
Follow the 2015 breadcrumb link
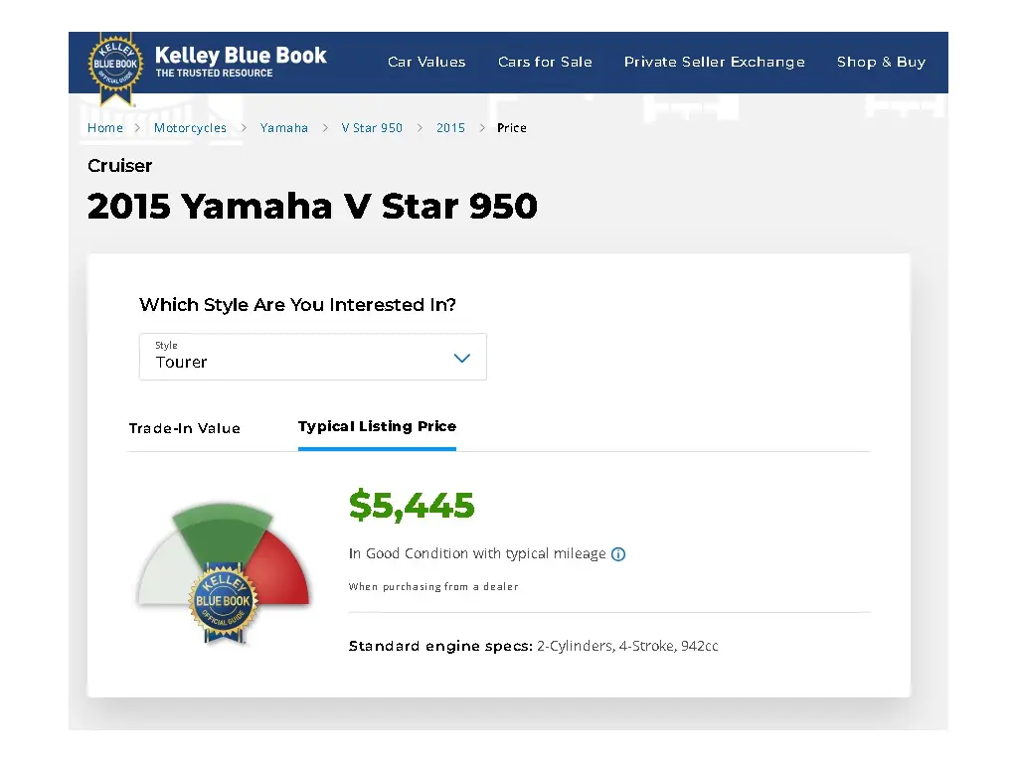(450, 128)
